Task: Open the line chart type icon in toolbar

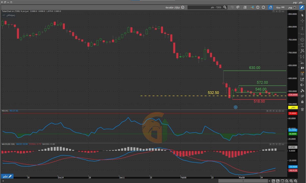Action: 263,7
